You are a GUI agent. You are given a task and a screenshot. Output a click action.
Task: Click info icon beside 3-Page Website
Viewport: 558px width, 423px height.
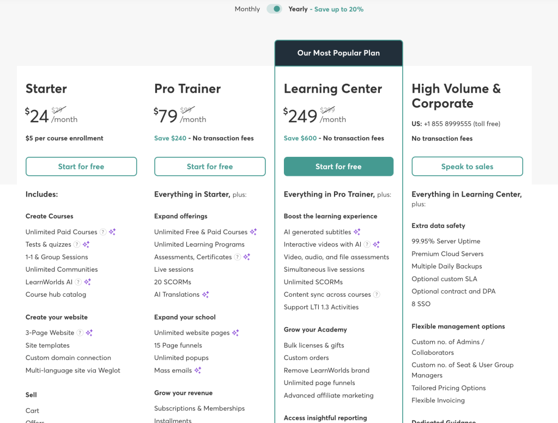tap(80, 333)
